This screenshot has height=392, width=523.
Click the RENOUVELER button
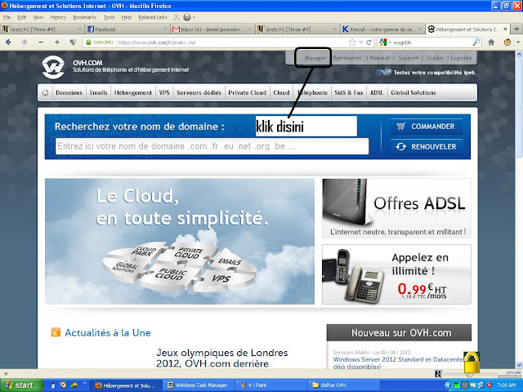click(x=427, y=147)
